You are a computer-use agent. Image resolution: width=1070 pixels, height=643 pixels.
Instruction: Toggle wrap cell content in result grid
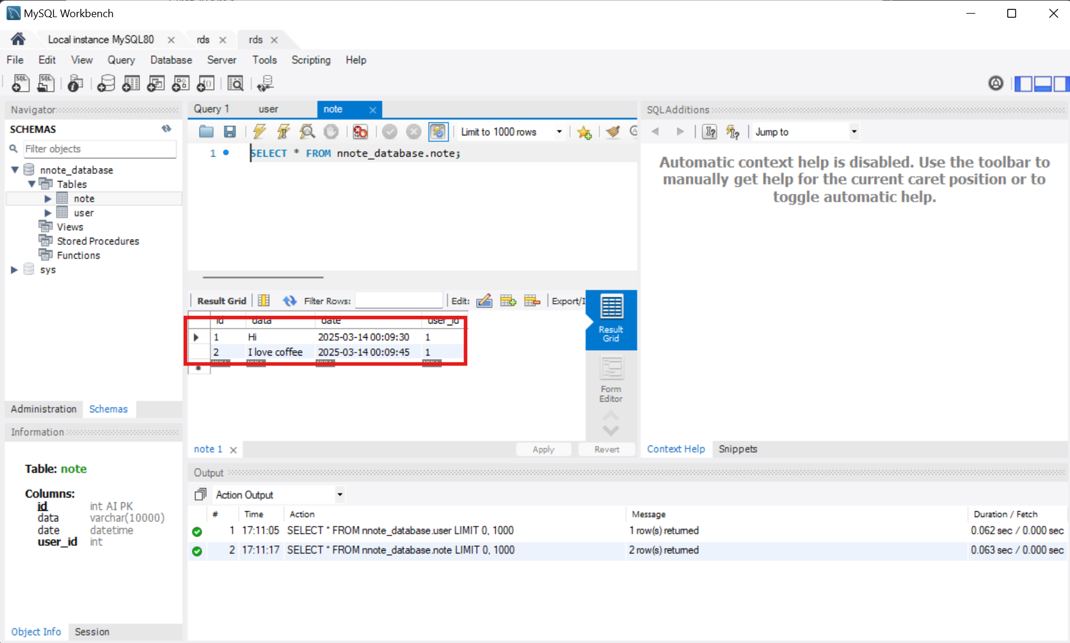pos(264,301)
